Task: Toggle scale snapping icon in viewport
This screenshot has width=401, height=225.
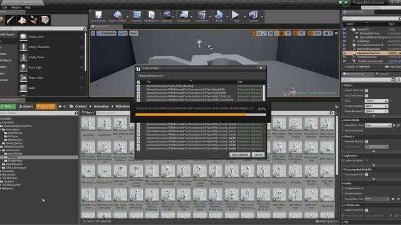Action: coord(310,33)
